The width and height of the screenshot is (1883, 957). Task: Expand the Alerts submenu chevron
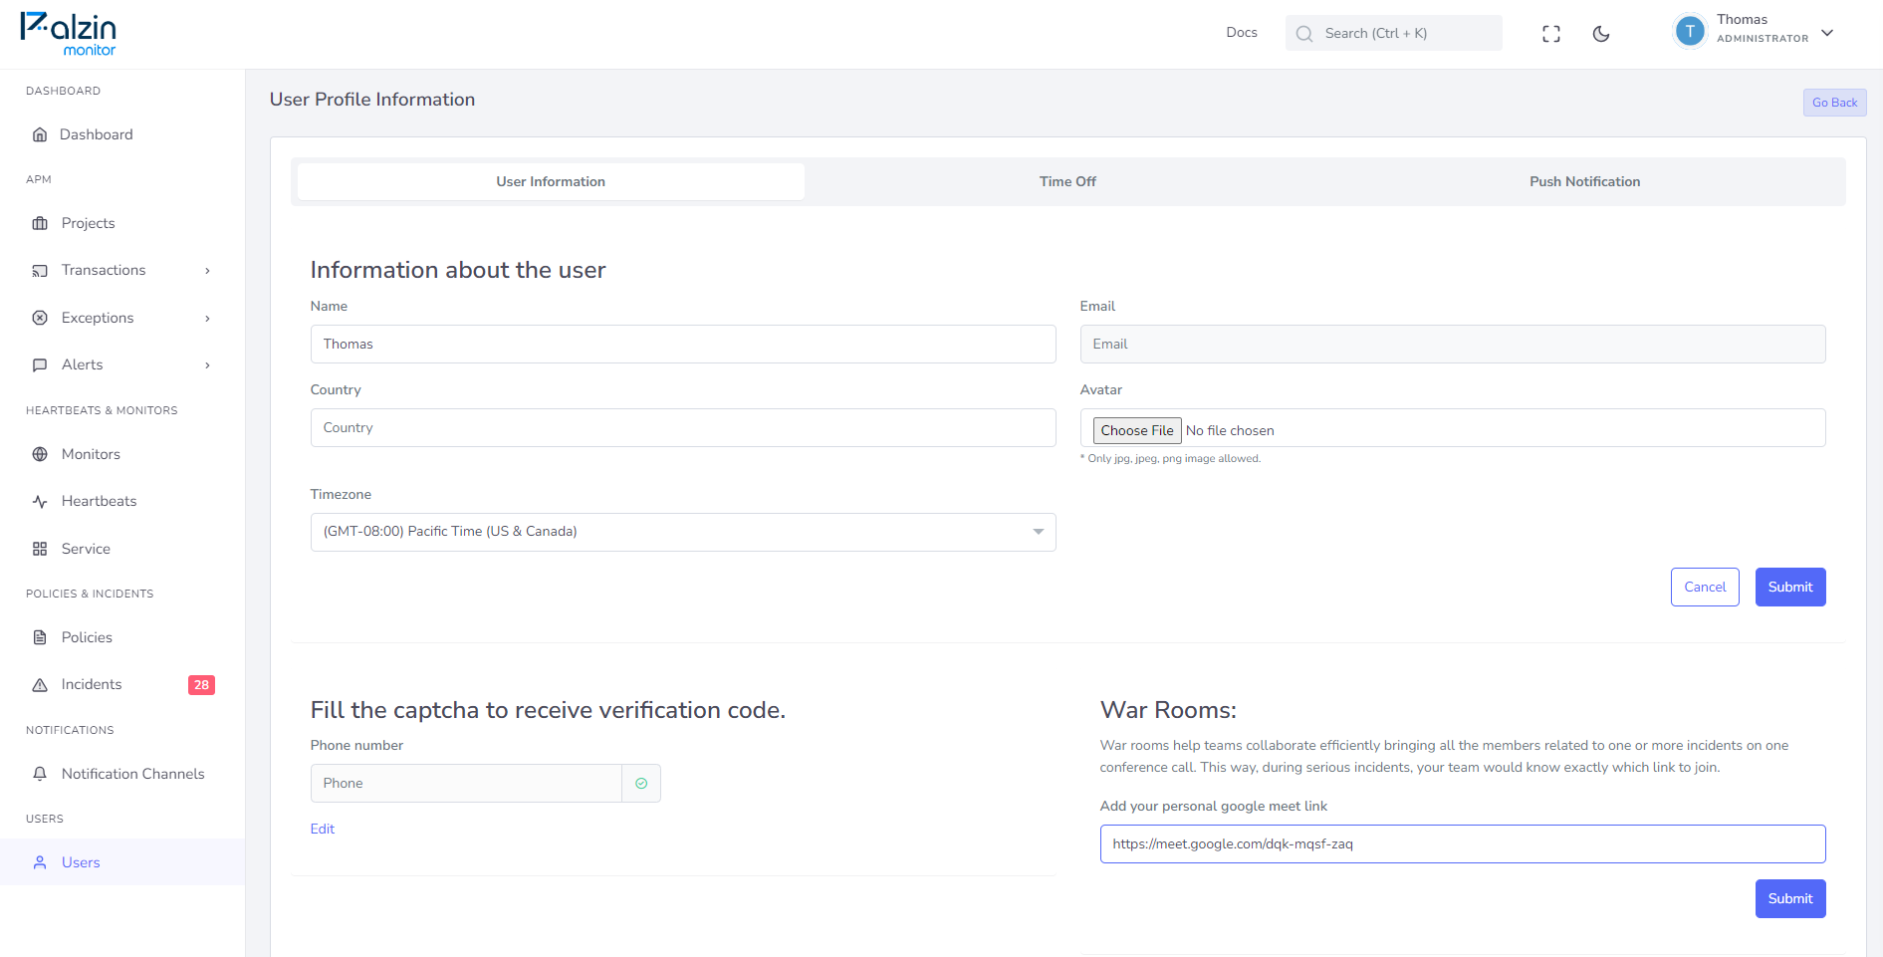click(x=207, y=365)
